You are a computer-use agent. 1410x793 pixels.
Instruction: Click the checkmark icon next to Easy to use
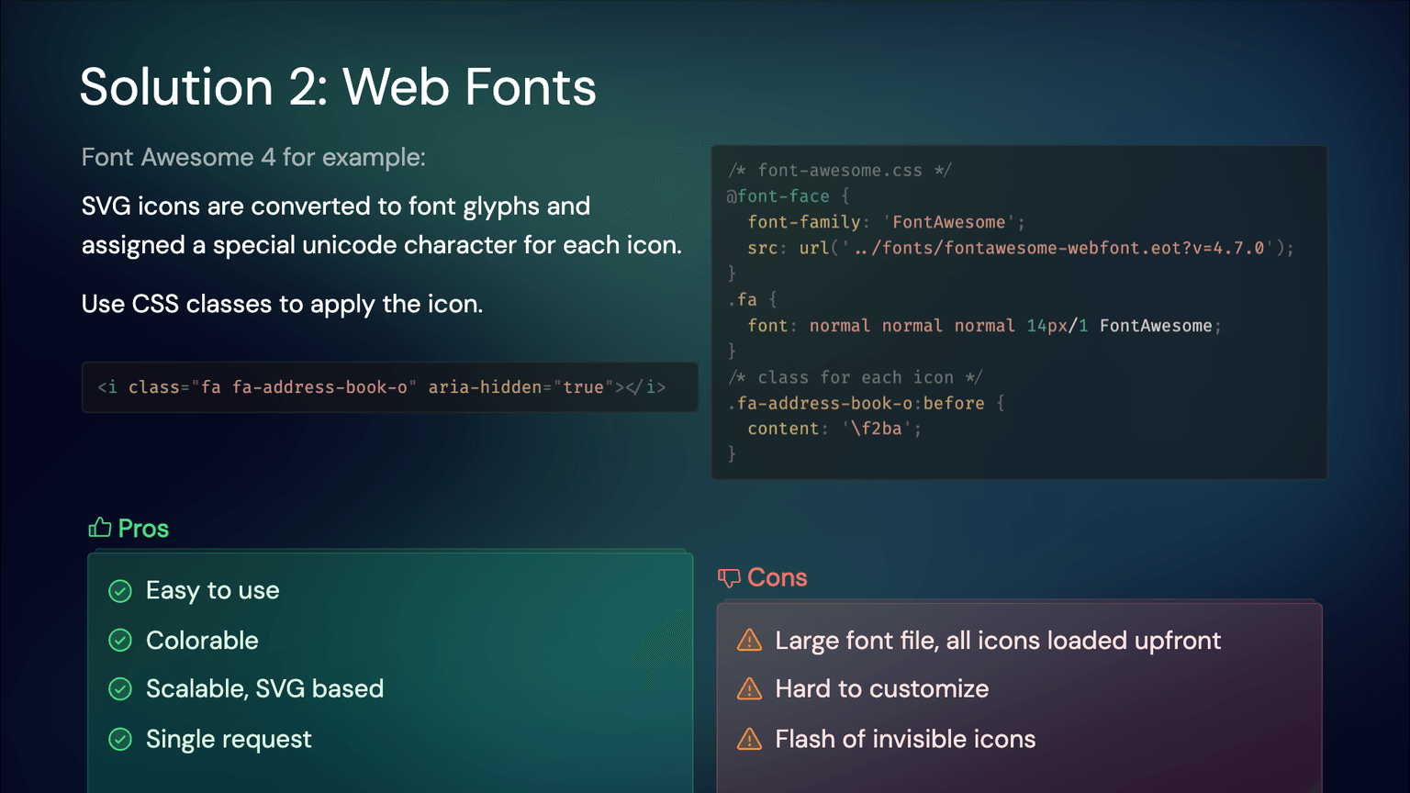120,591
